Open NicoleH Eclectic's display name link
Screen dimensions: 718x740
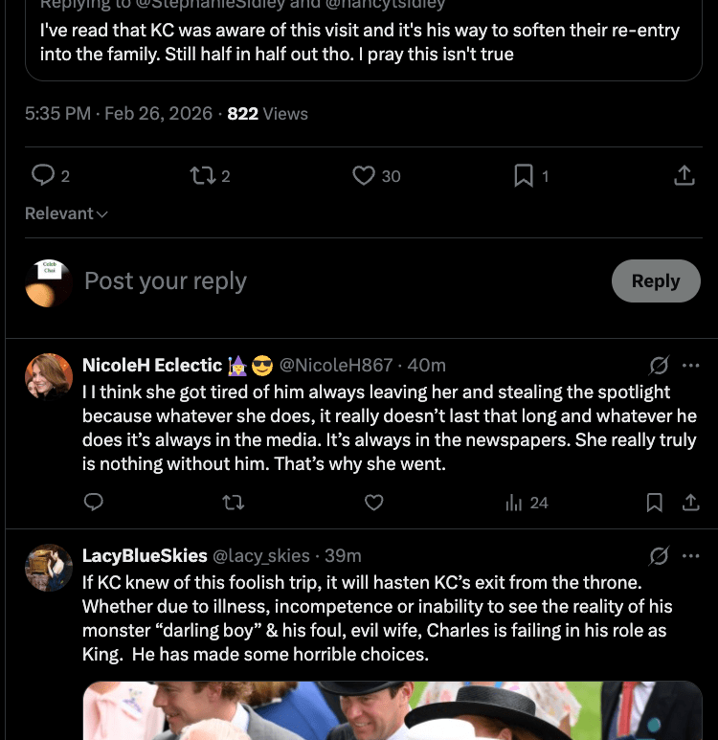152,365
